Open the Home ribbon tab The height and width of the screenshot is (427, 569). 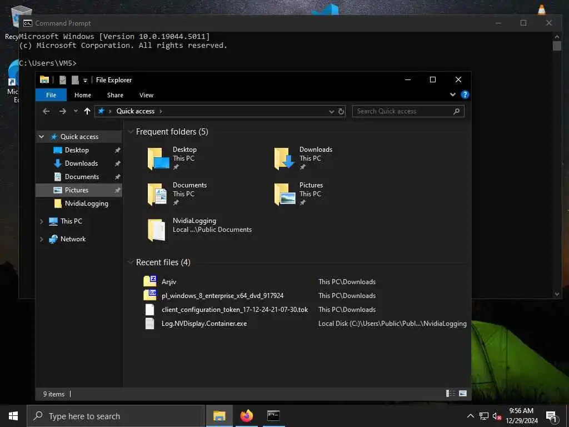[x=83, y=95]
